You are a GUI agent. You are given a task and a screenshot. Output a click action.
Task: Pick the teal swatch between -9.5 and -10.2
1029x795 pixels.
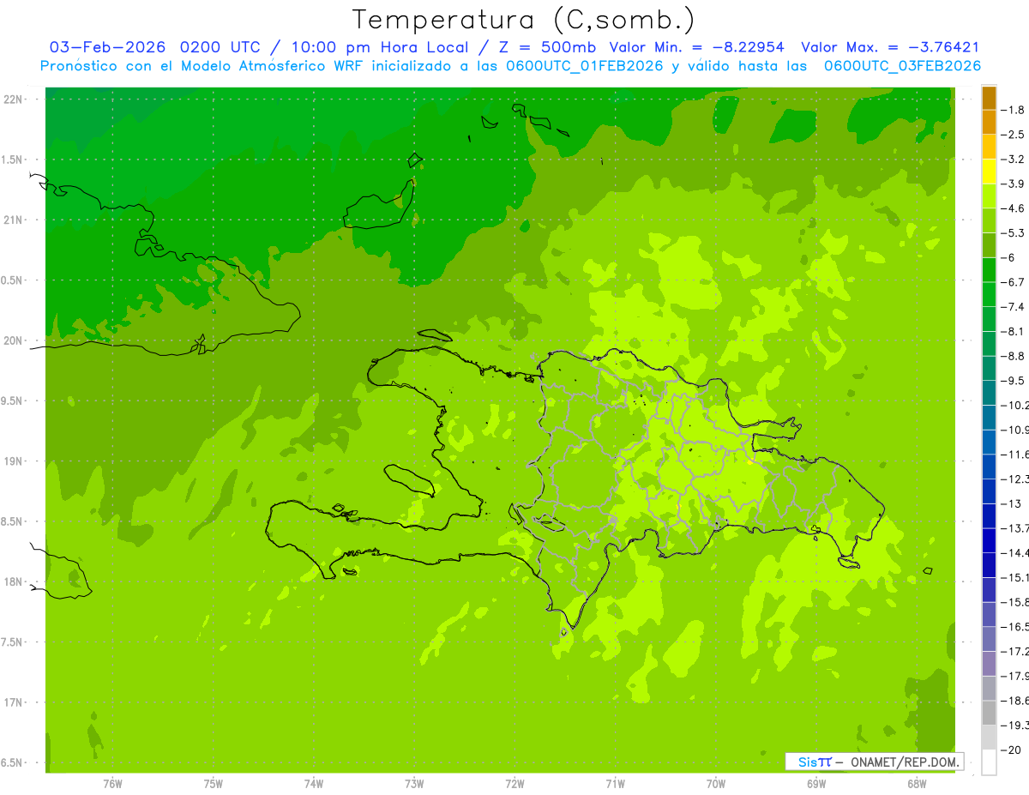click(x=989, y=393)
